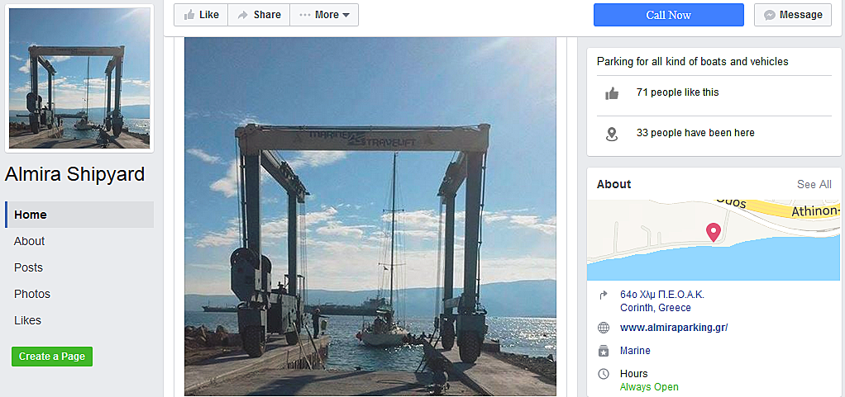Visit www.almiraparking.gr website link
The height and width of the screenshot is (397, 845).
coord(674,328)
